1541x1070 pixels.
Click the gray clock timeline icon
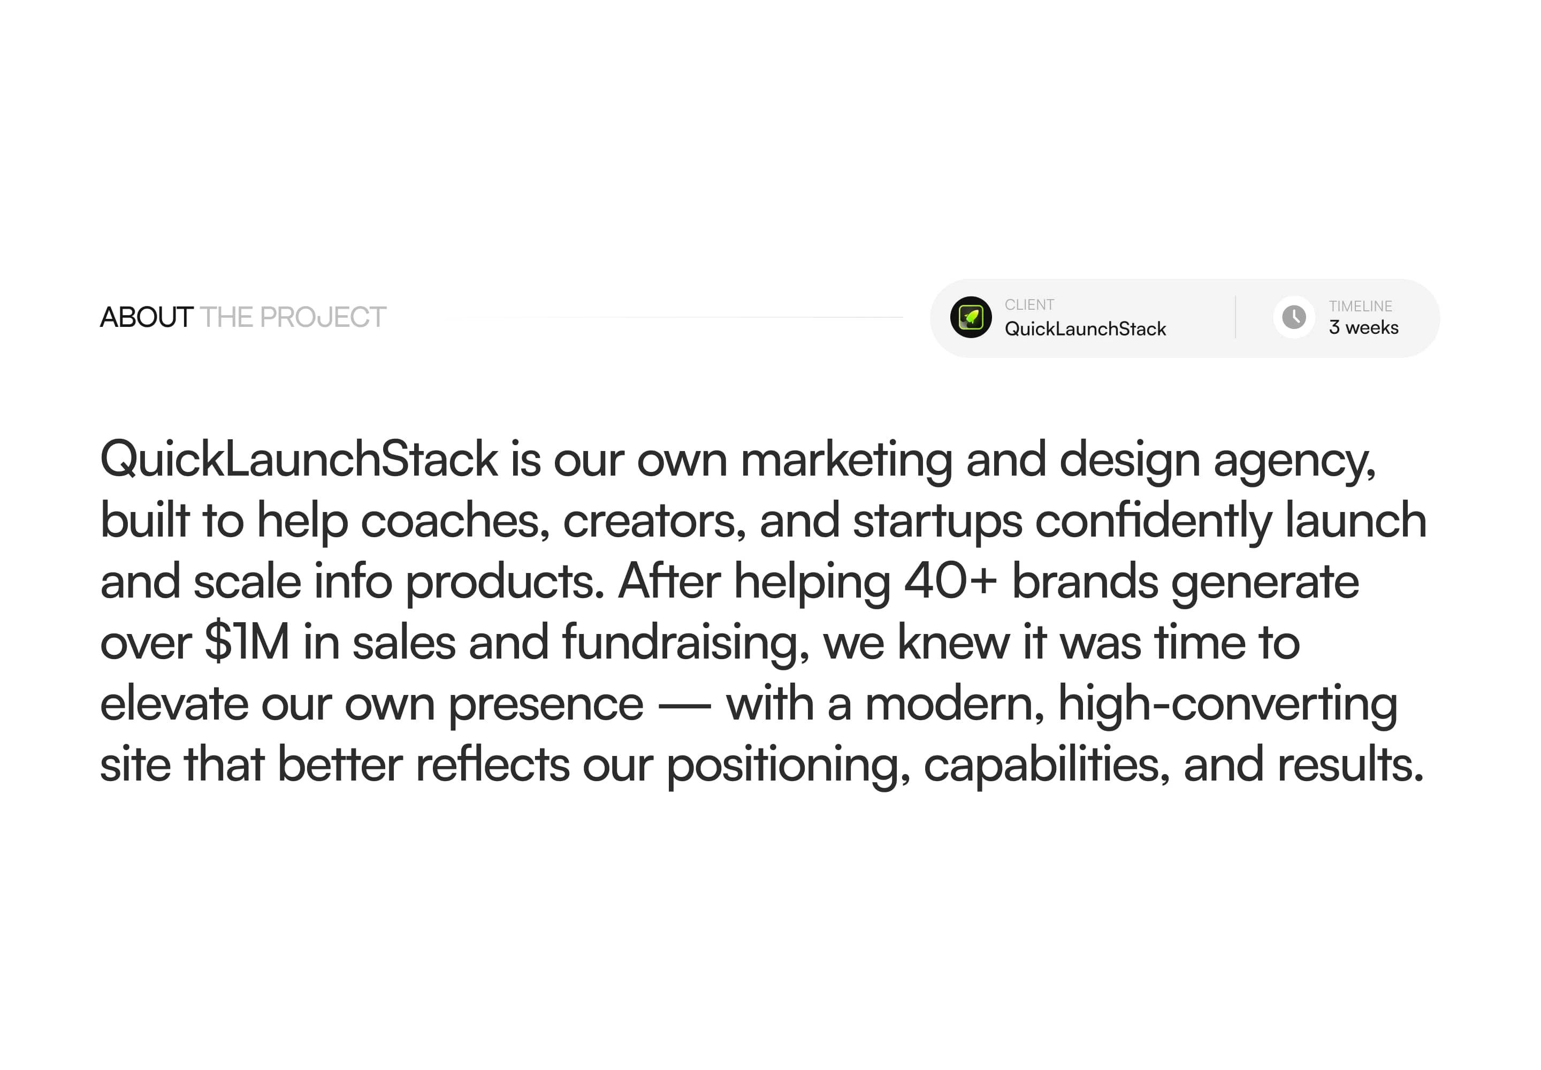click(x=1294, y=317)
